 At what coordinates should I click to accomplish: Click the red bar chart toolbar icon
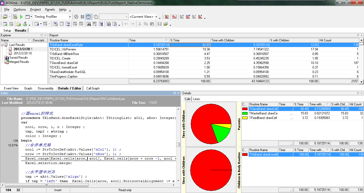174,17
